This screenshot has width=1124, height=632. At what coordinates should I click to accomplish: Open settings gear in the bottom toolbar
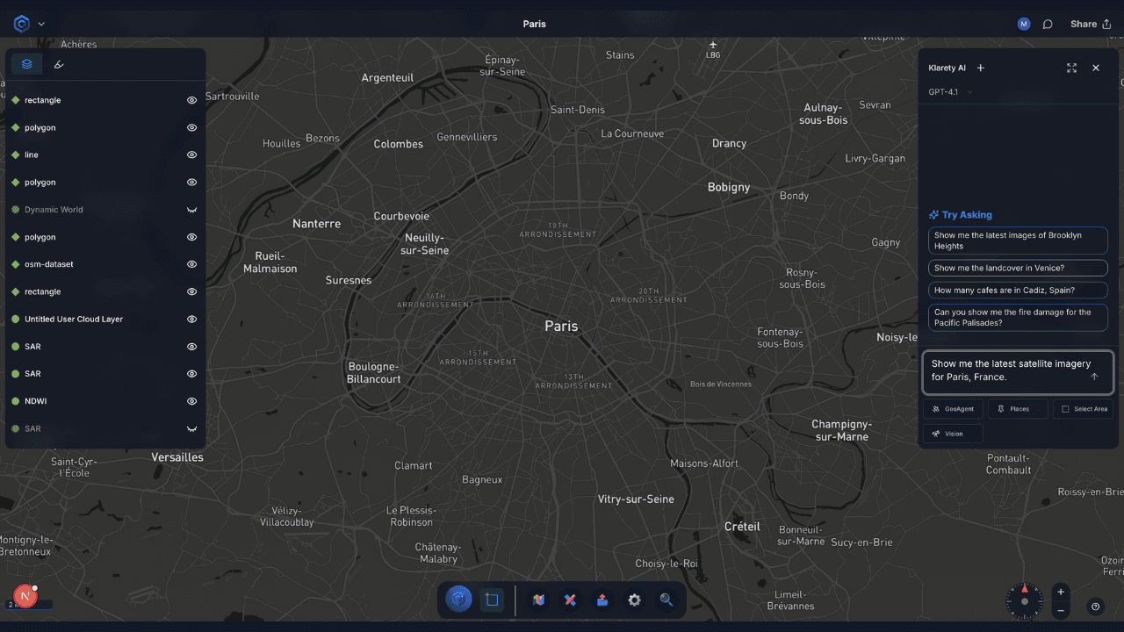pos(634,600)
